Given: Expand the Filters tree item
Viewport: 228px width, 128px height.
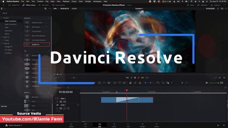Looking at the screenshot, I should (x=3, y=40).
